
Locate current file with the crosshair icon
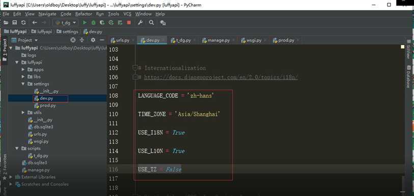click(x=73, y=40)
